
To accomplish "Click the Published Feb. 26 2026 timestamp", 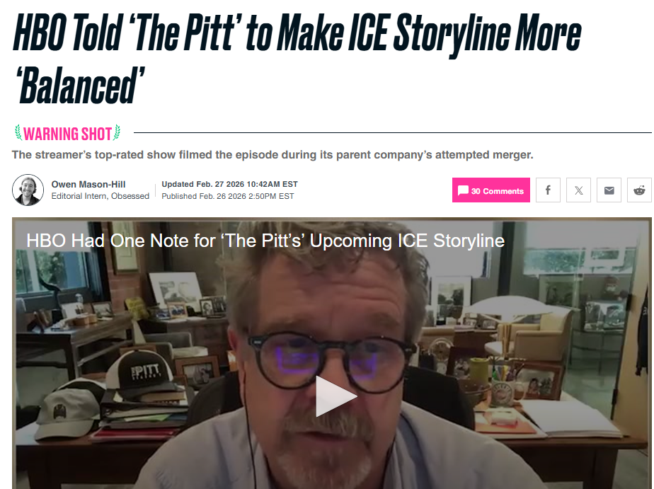I will (x=228, y=196).
